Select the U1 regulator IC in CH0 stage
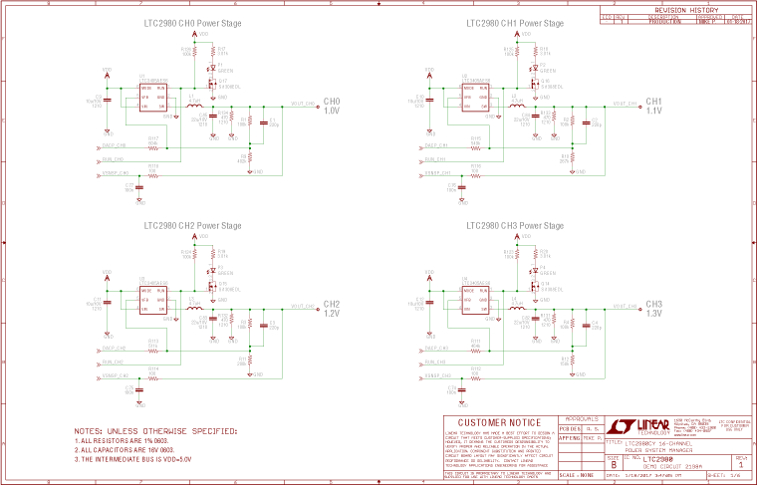The image size is (757, 485). [153, 97]
